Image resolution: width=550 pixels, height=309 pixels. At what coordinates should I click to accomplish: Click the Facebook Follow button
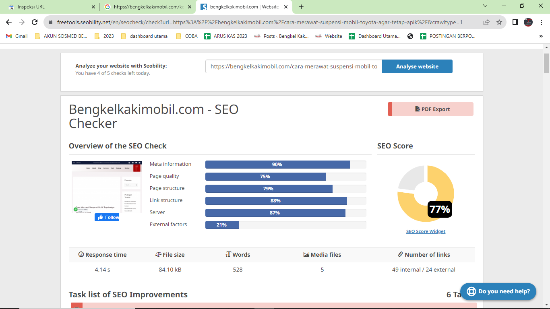click(x=107, y=217)
